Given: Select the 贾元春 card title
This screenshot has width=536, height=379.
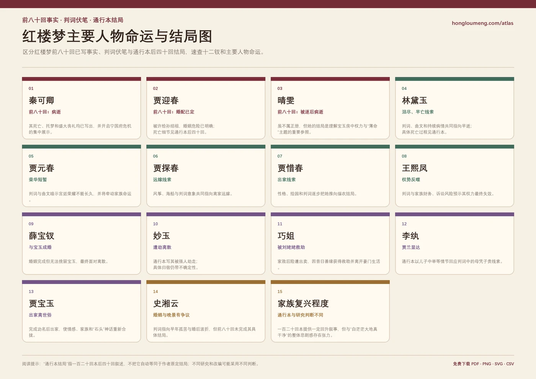Looking at the screenshot, I should (x=41, y=168).
